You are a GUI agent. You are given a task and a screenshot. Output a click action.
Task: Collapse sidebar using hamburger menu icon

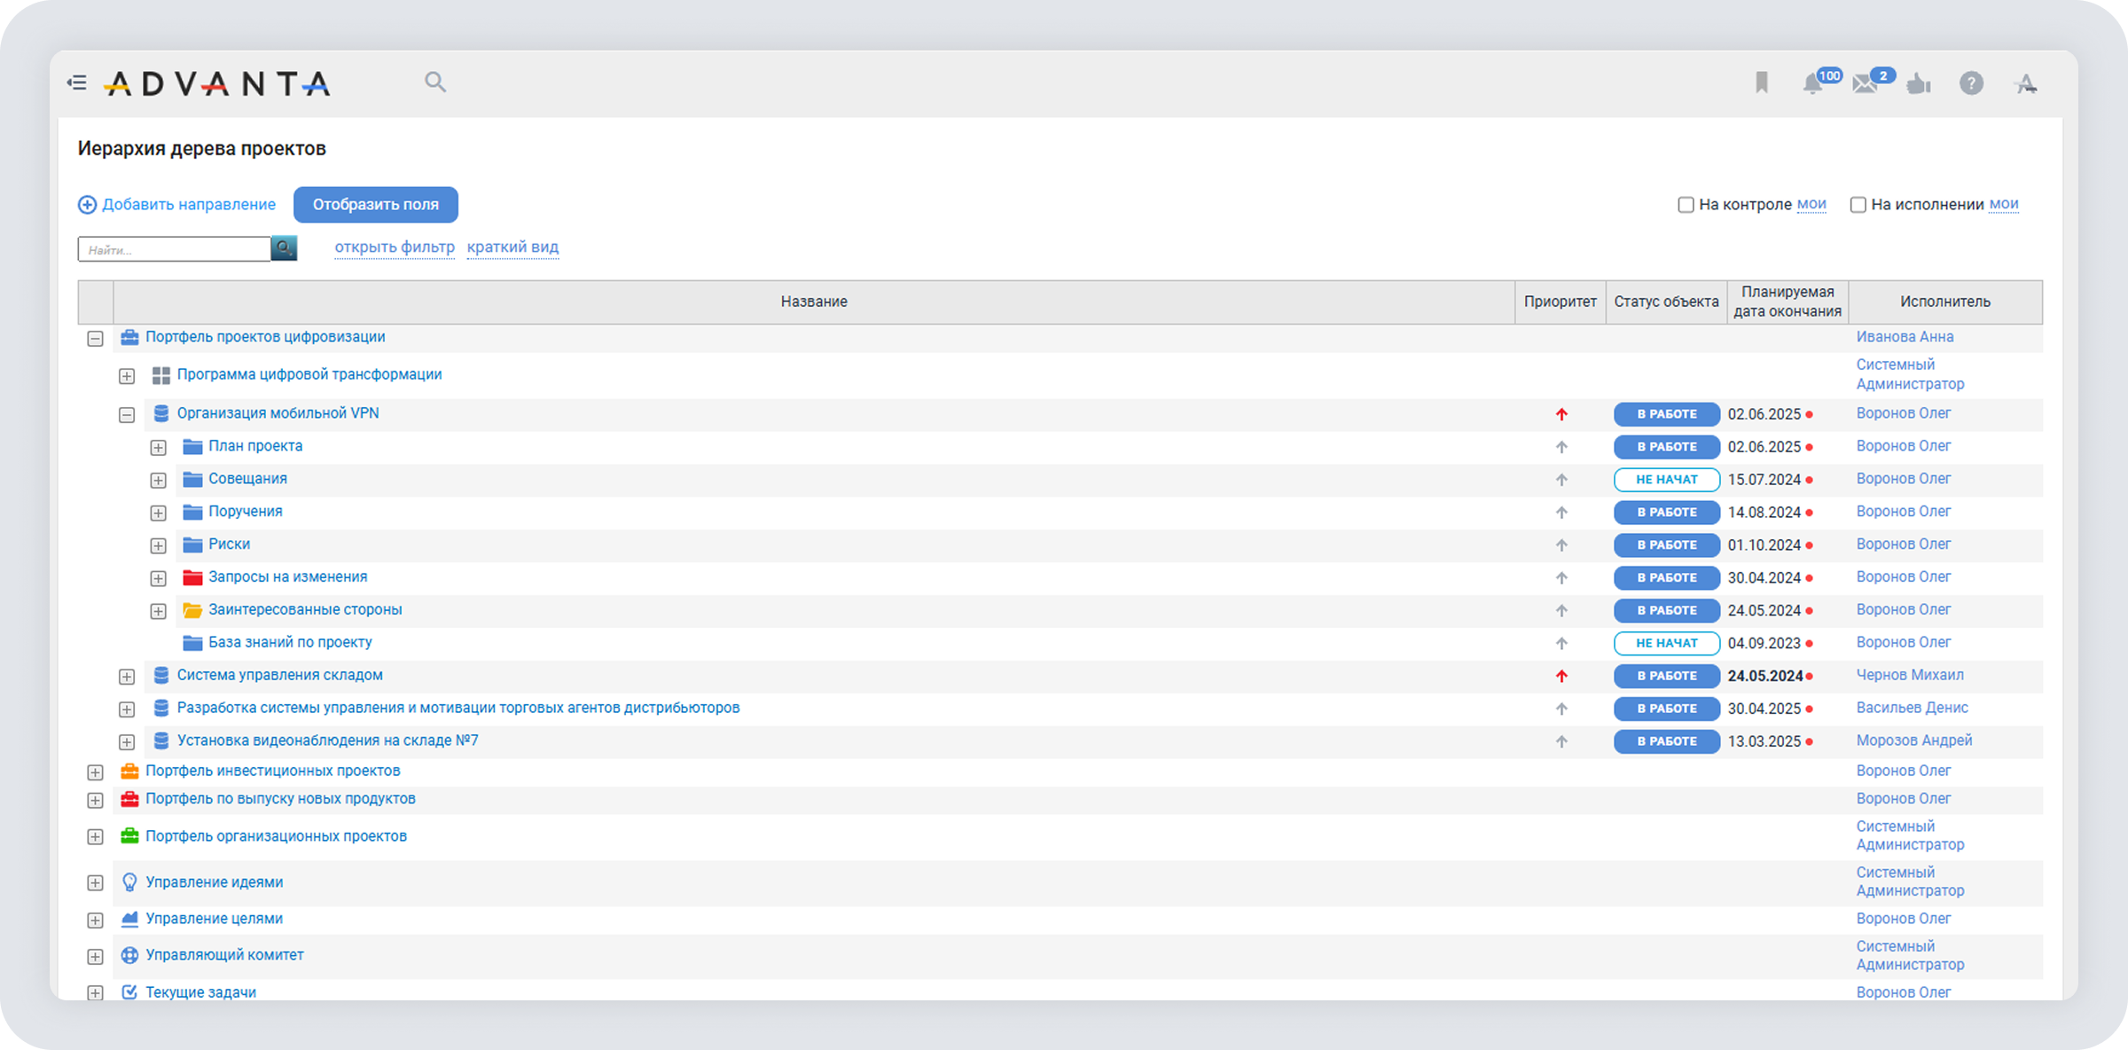tap(77, 83)
